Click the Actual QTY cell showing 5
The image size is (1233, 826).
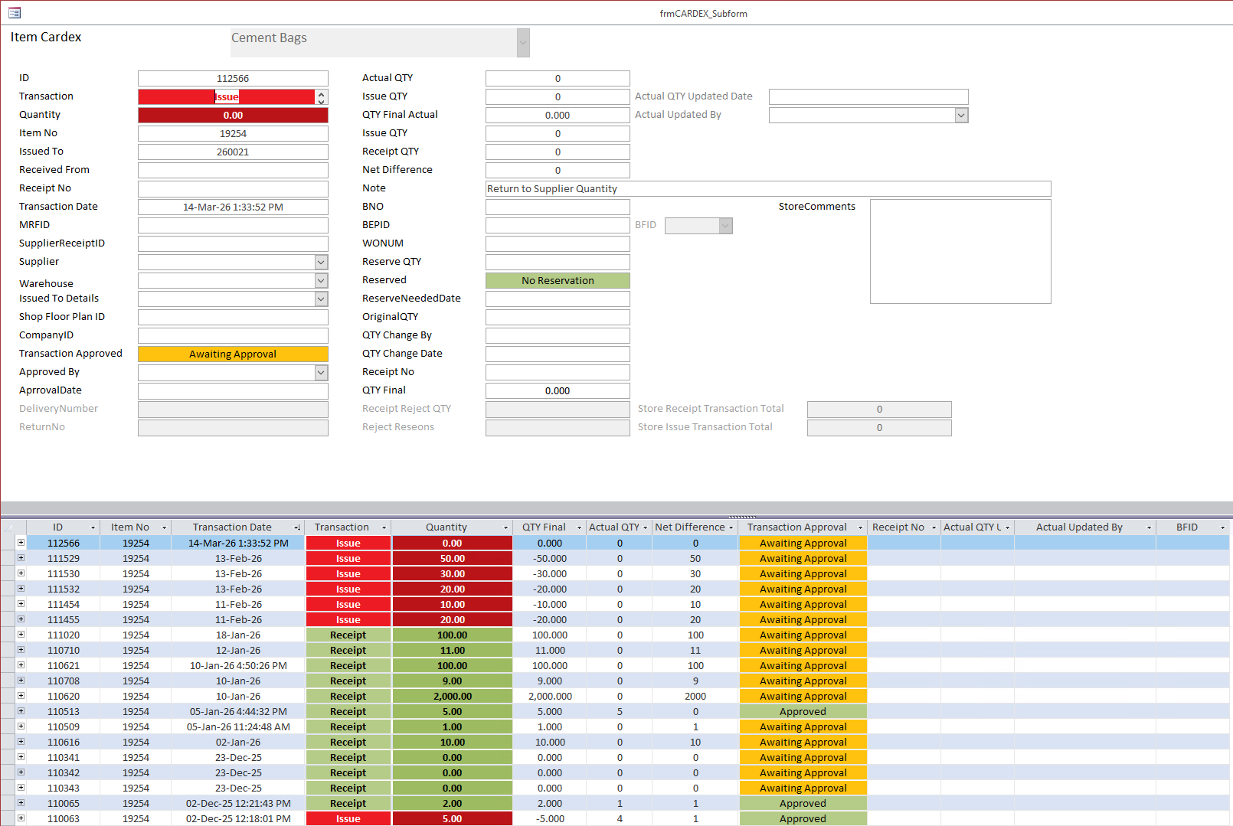click(620, 711)
